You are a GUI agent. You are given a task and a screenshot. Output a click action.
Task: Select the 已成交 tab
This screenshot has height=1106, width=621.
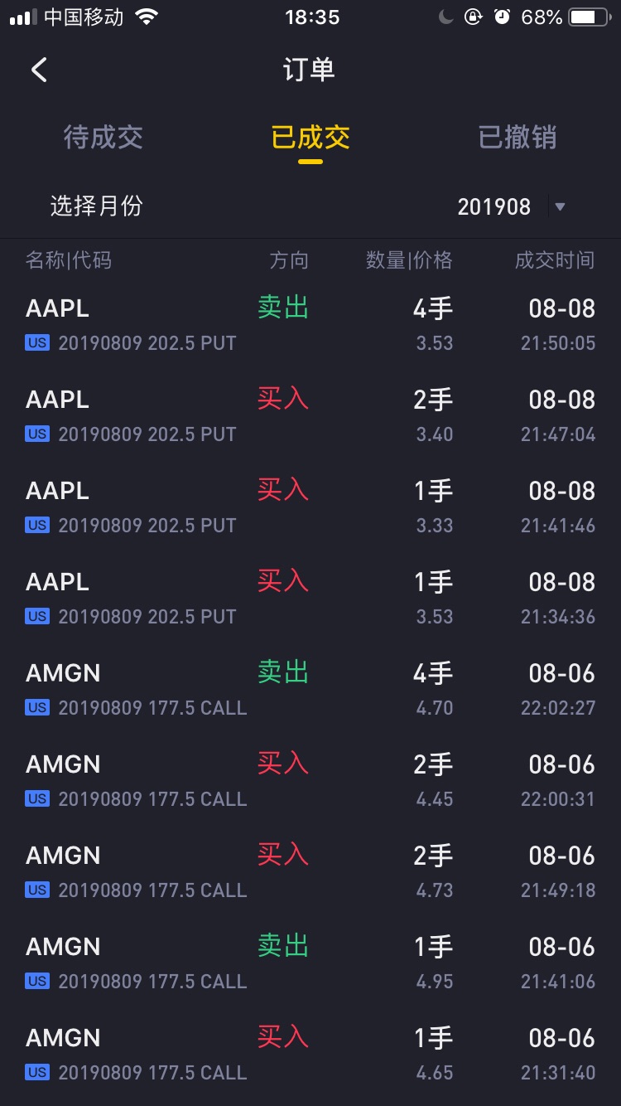[x=310, y=138]
